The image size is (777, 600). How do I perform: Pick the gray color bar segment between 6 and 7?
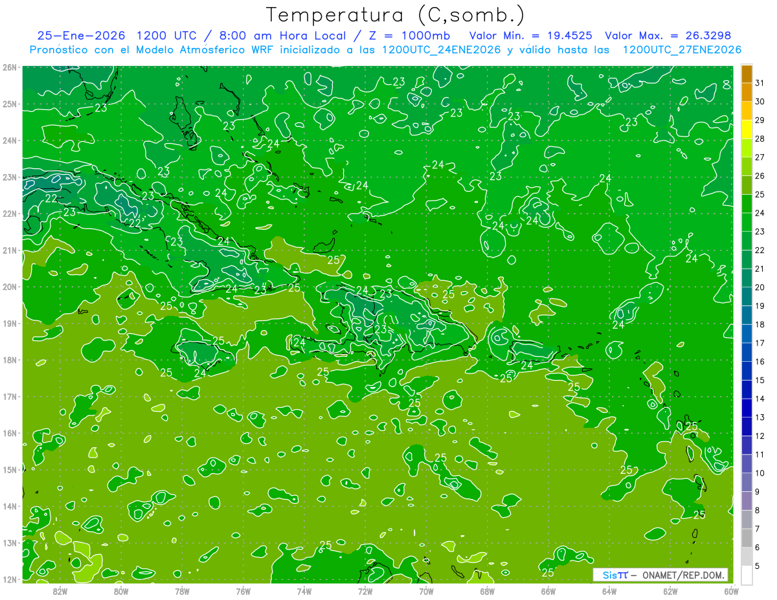tap(747, 538)
